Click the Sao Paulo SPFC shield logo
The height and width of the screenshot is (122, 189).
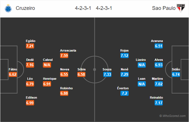tap(181, 8)
